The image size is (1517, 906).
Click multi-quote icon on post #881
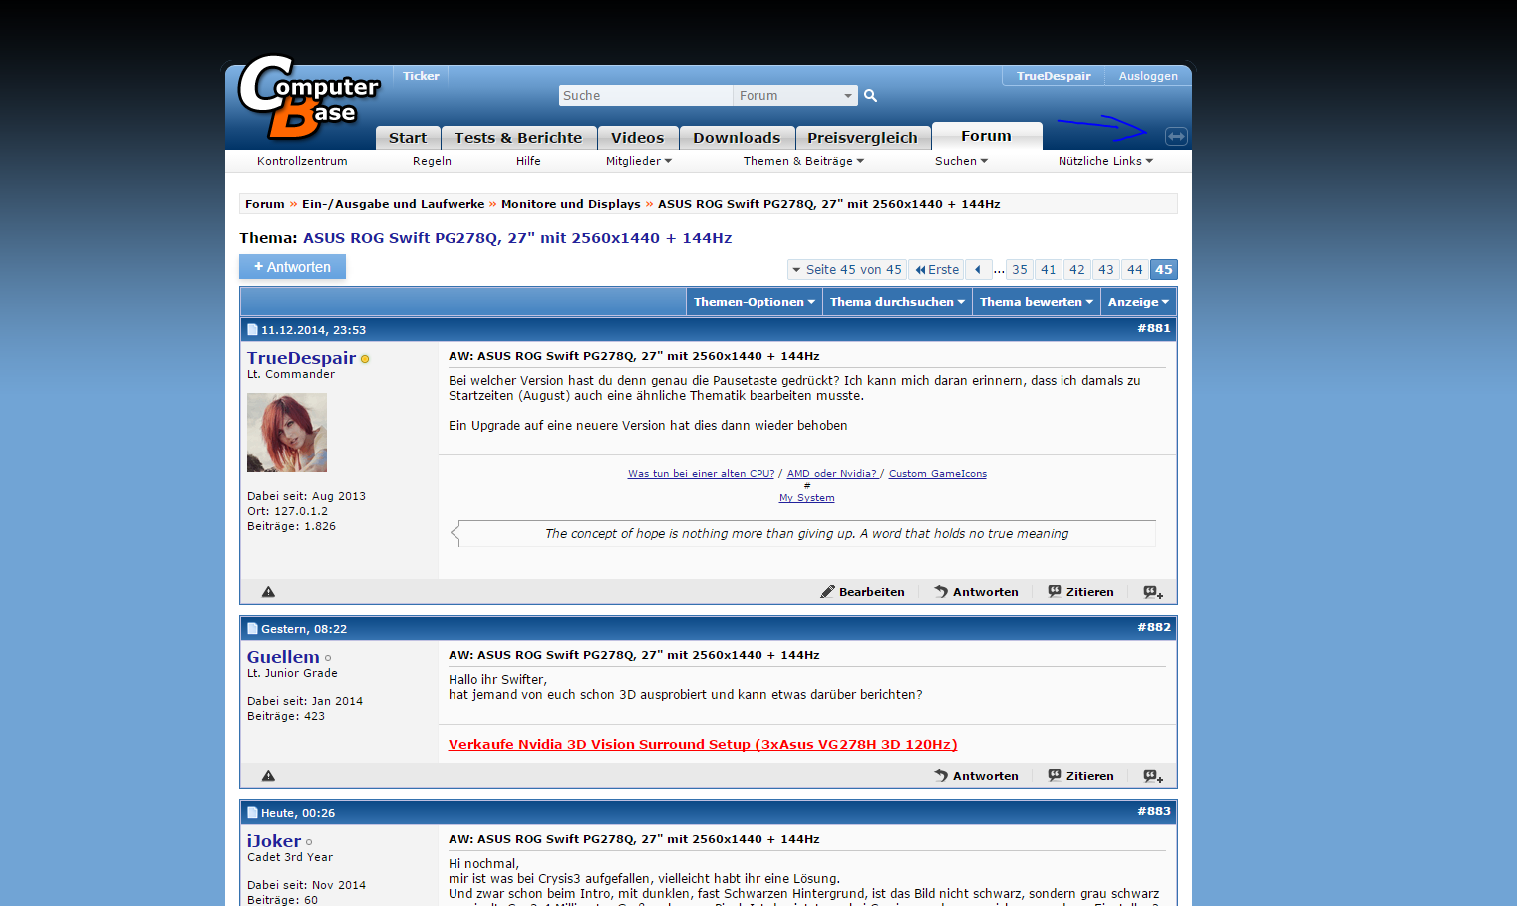point(1153,592)
